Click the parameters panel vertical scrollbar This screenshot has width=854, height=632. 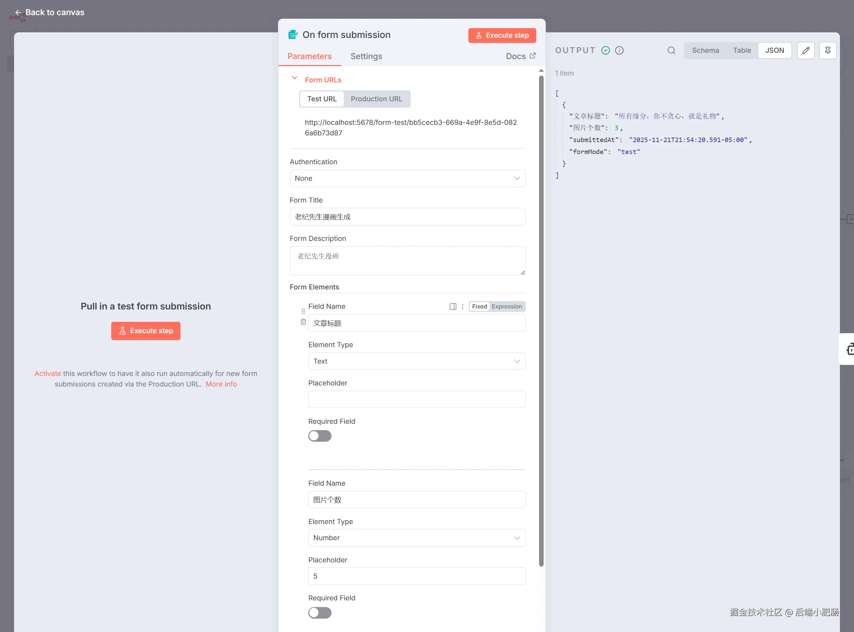541,321
